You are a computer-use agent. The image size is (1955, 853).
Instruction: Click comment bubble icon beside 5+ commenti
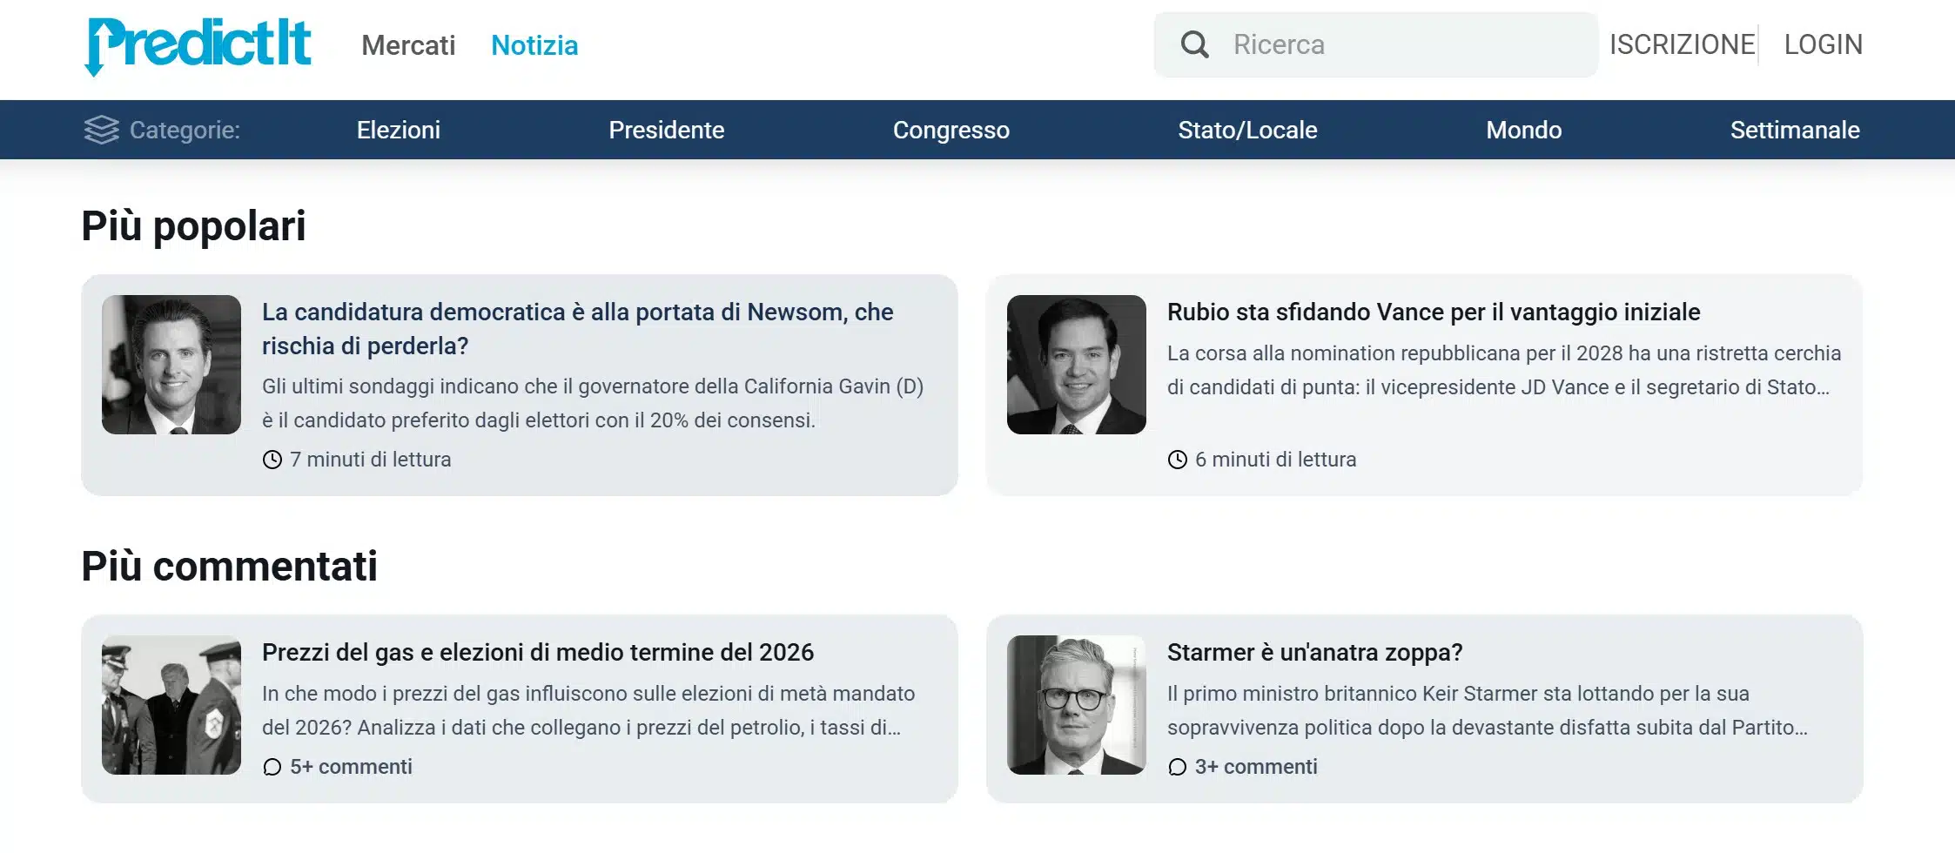(272, 767)
